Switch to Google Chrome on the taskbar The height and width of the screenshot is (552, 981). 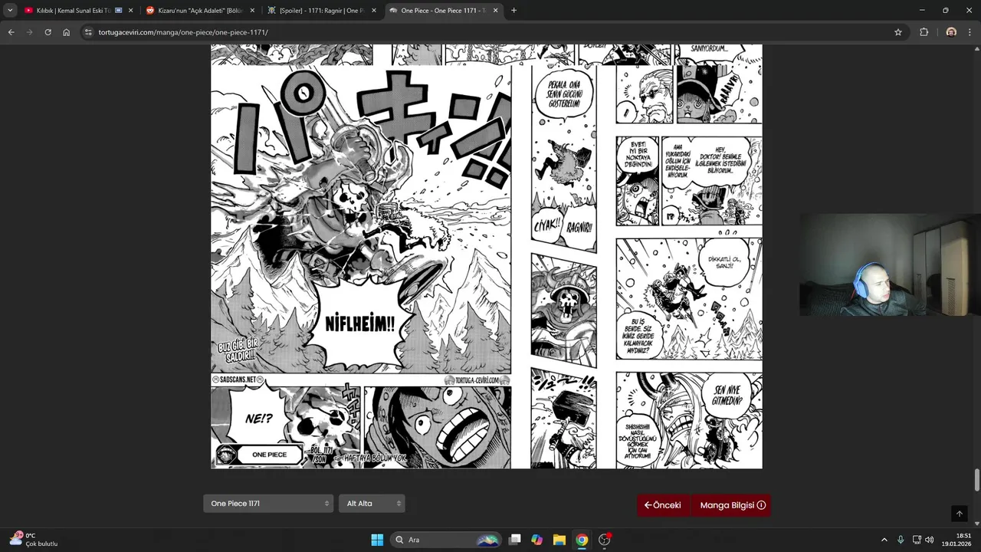click(x=582, y=540)
